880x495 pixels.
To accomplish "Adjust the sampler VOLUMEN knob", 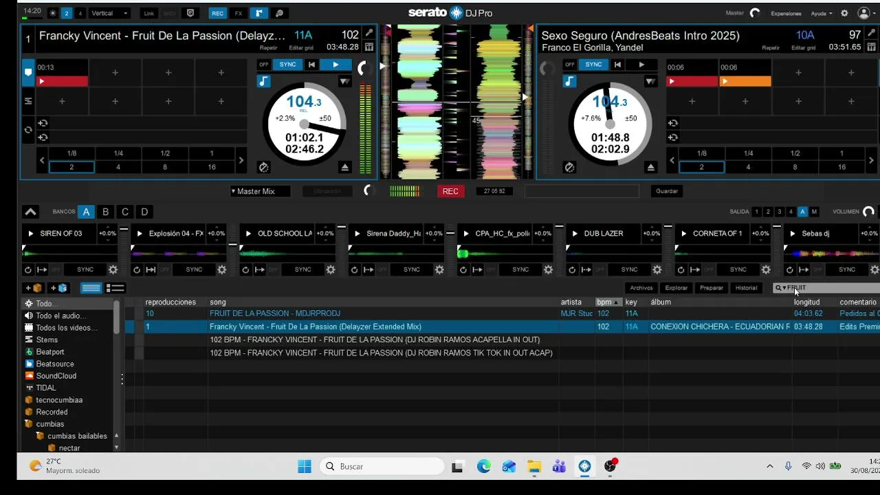I will click(868, 212).
